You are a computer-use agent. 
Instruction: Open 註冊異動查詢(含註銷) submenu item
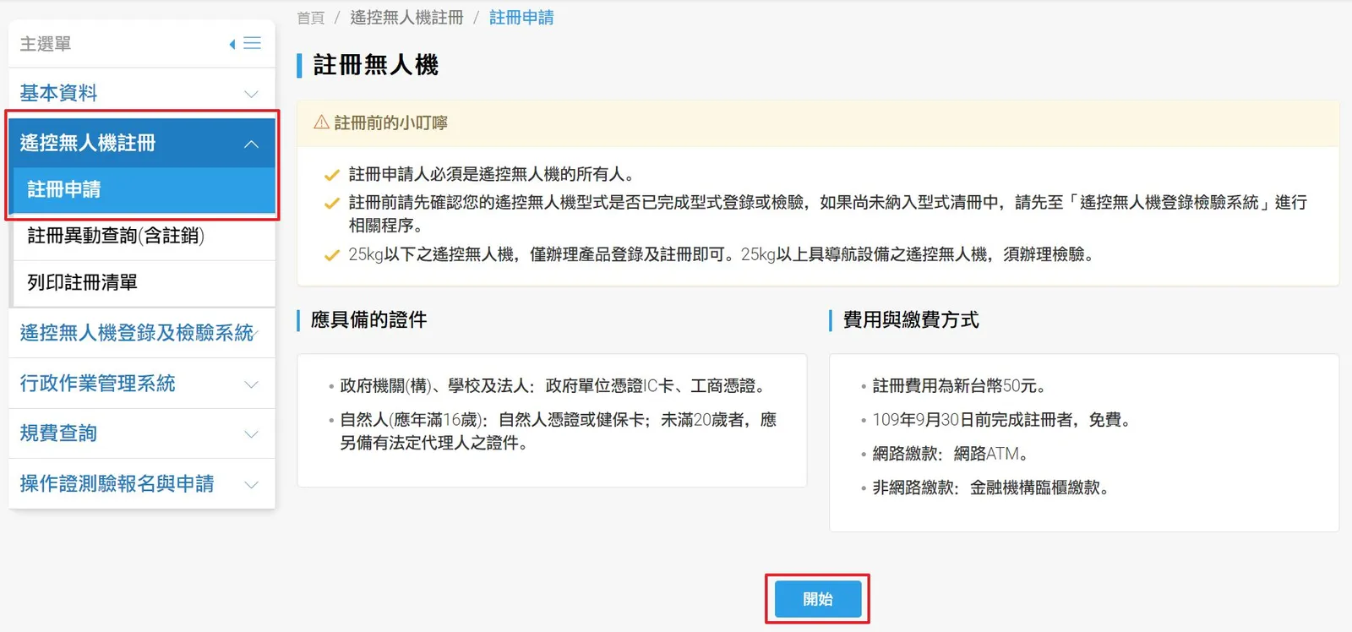coord(144,236)
